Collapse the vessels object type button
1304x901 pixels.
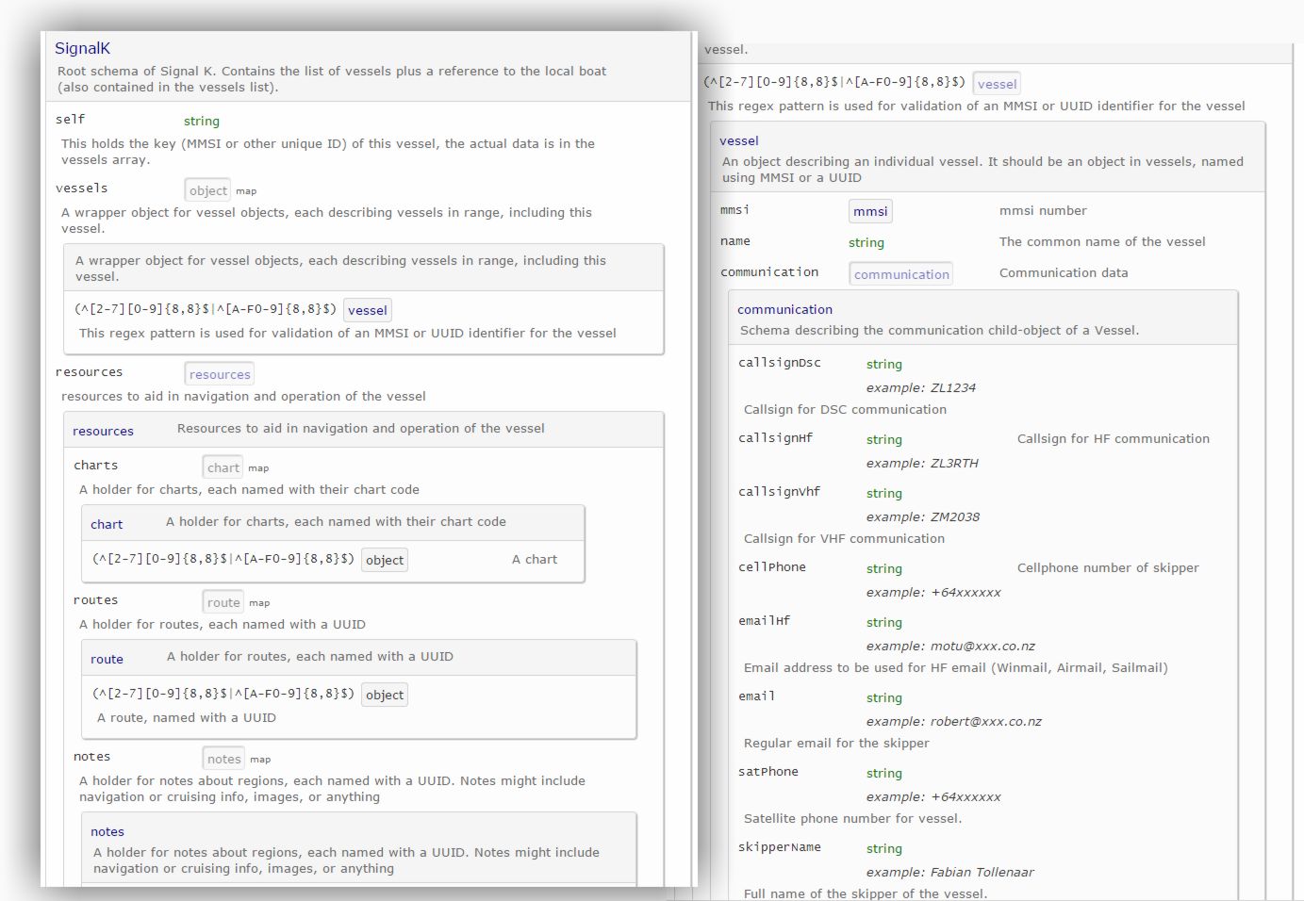[207, 190]
